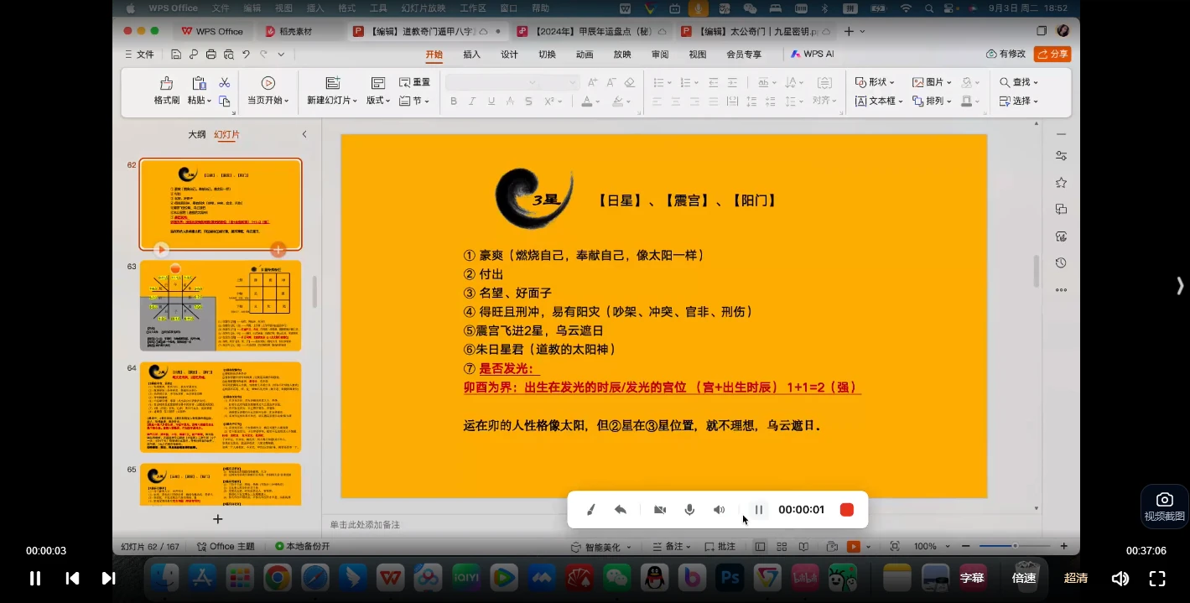The width and height of the screenshot is (1190, 603).
Task: Click the video screenshot (视频截图) camera button
Action: (1165, 507)
